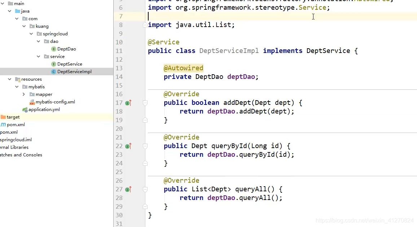The width and height of the screenshot is (417, 227).
Task: Open the DeptDao interface file
Action: pos(66,49)
